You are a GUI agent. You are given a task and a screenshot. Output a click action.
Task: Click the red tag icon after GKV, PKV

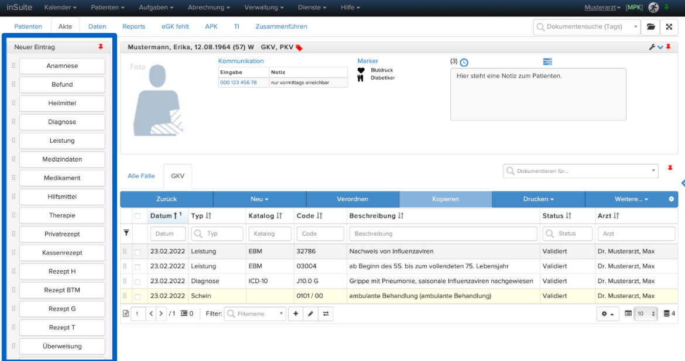click(x=299, y=47)
